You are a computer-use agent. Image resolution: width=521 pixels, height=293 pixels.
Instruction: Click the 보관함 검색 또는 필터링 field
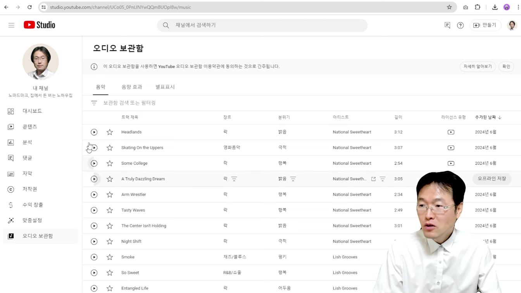[x=129, y=103]
